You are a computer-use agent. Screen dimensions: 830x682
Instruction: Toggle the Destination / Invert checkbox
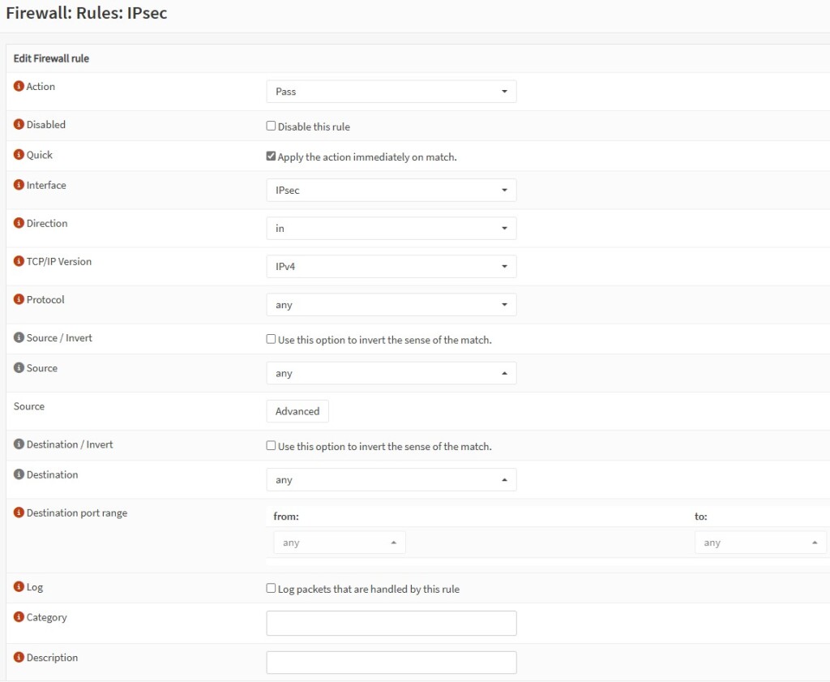[272, 446]
